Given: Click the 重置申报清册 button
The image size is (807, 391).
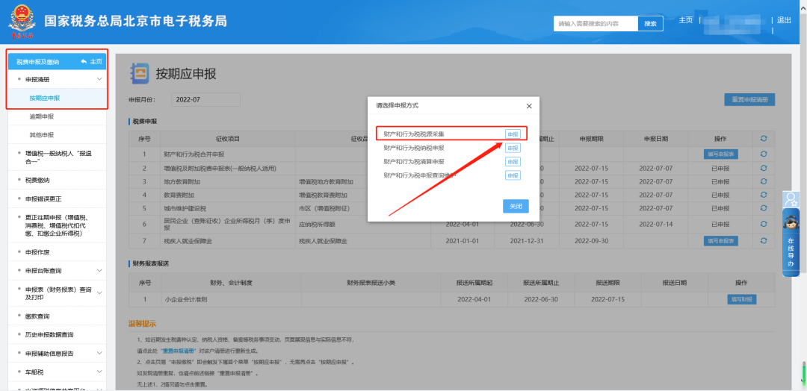Looking at the screenshot, I should click(749, 100).
